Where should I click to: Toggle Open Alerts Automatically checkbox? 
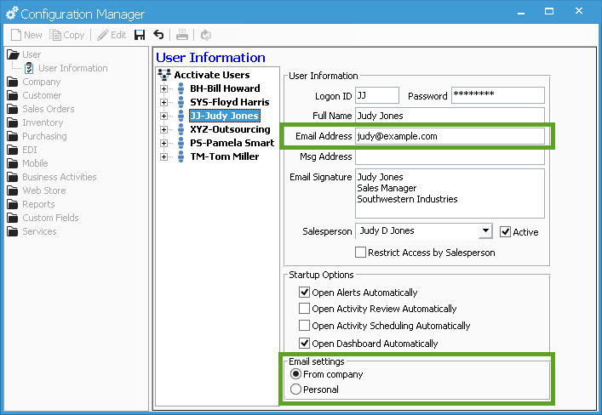point(305,293)
